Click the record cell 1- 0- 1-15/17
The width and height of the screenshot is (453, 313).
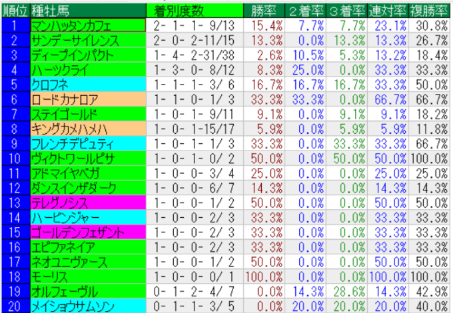point(195,129)
